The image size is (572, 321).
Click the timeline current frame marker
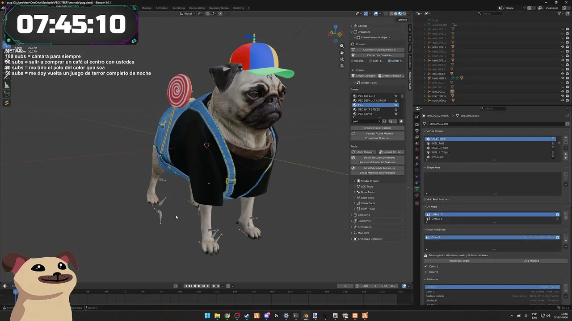15,292
